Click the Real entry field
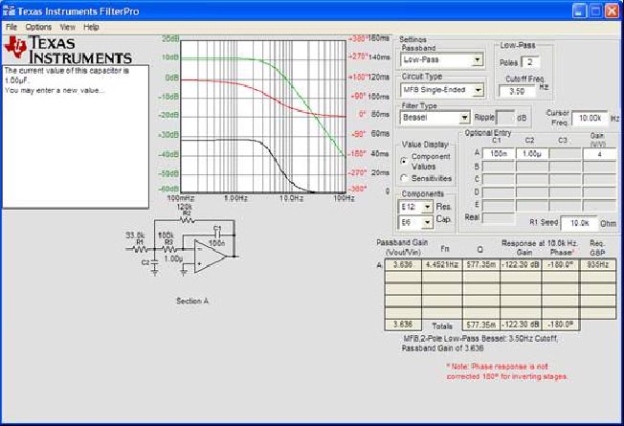This screenshot has width=624, height=426. (x=499, y=217)
